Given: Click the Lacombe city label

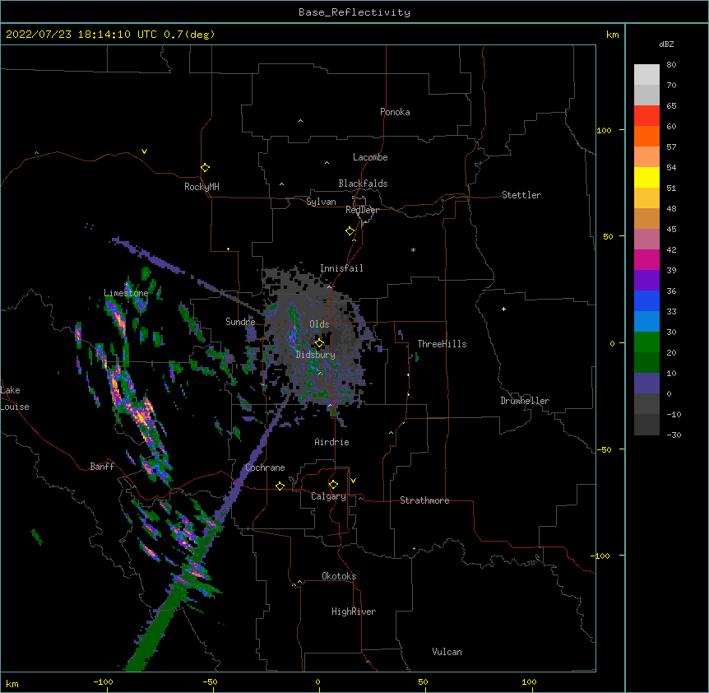Looking at the screenshot, I should click(x=370, y=157).
